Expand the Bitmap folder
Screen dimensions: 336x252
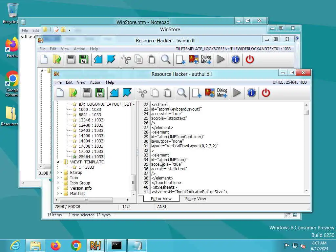(x=58, y=173)
